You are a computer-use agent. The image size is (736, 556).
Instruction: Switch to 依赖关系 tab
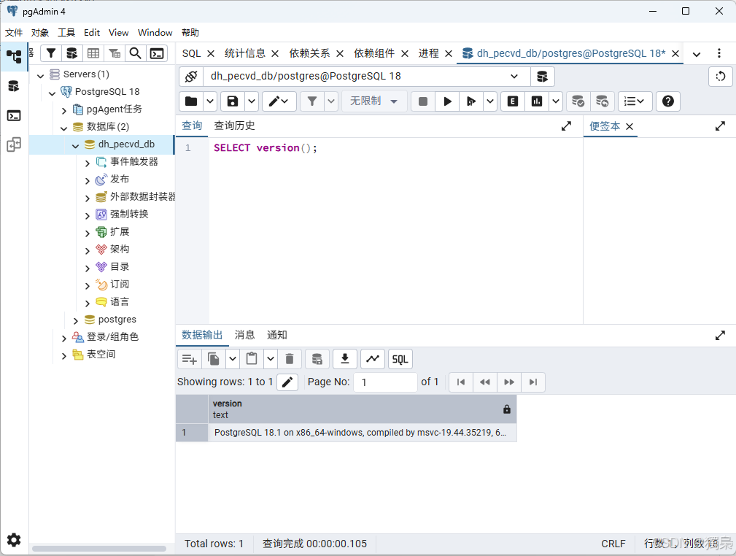[309, 53]
